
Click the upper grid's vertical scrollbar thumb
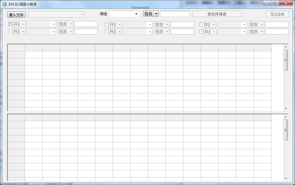286,60
